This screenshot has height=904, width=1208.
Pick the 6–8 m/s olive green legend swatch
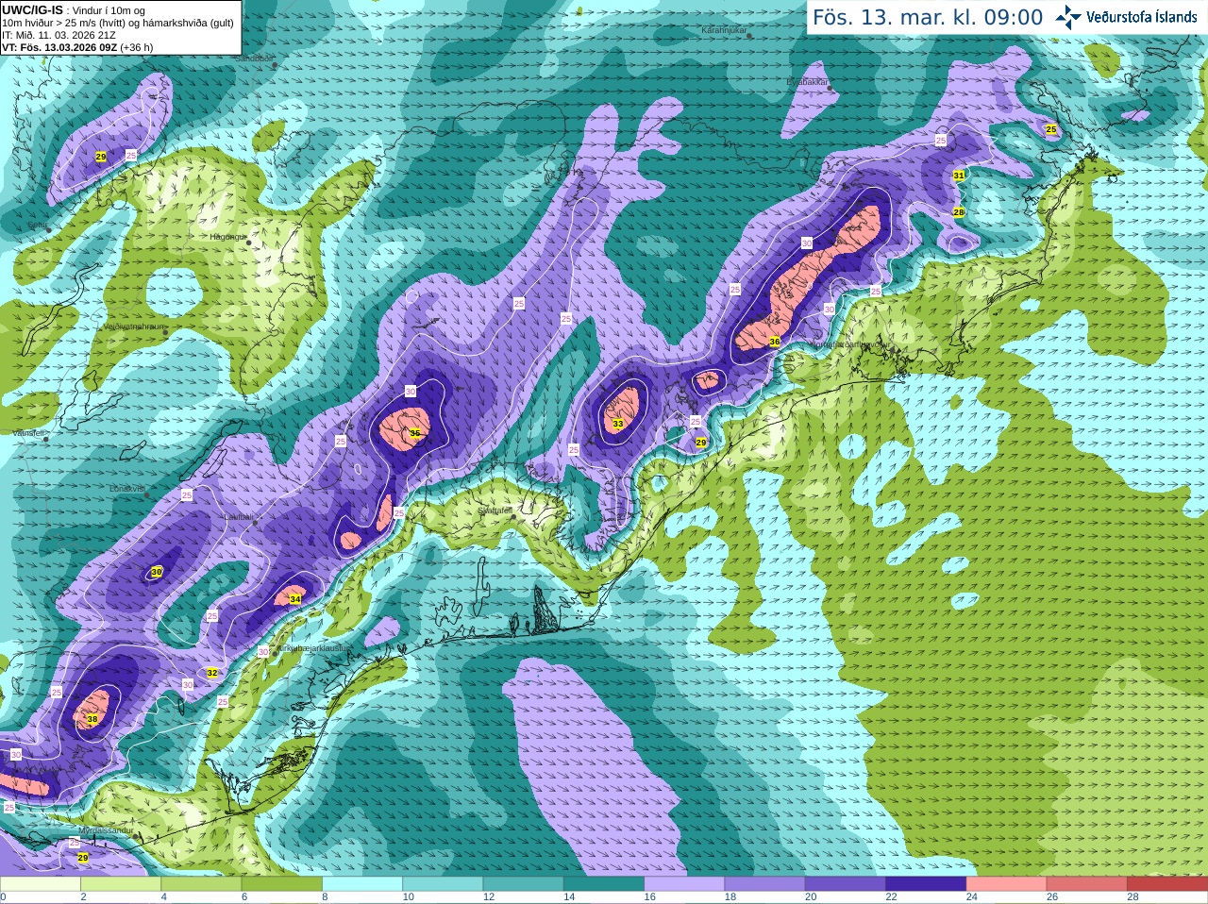pyautogui.click(x=282, y=884)
